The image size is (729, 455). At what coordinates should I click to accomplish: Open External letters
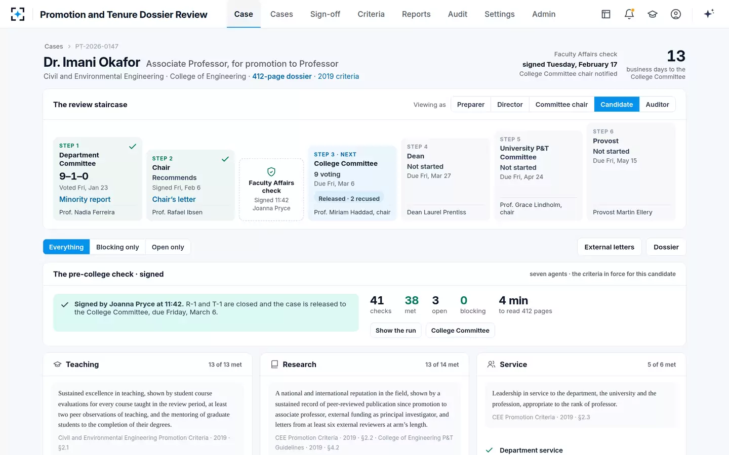(609, 247)
